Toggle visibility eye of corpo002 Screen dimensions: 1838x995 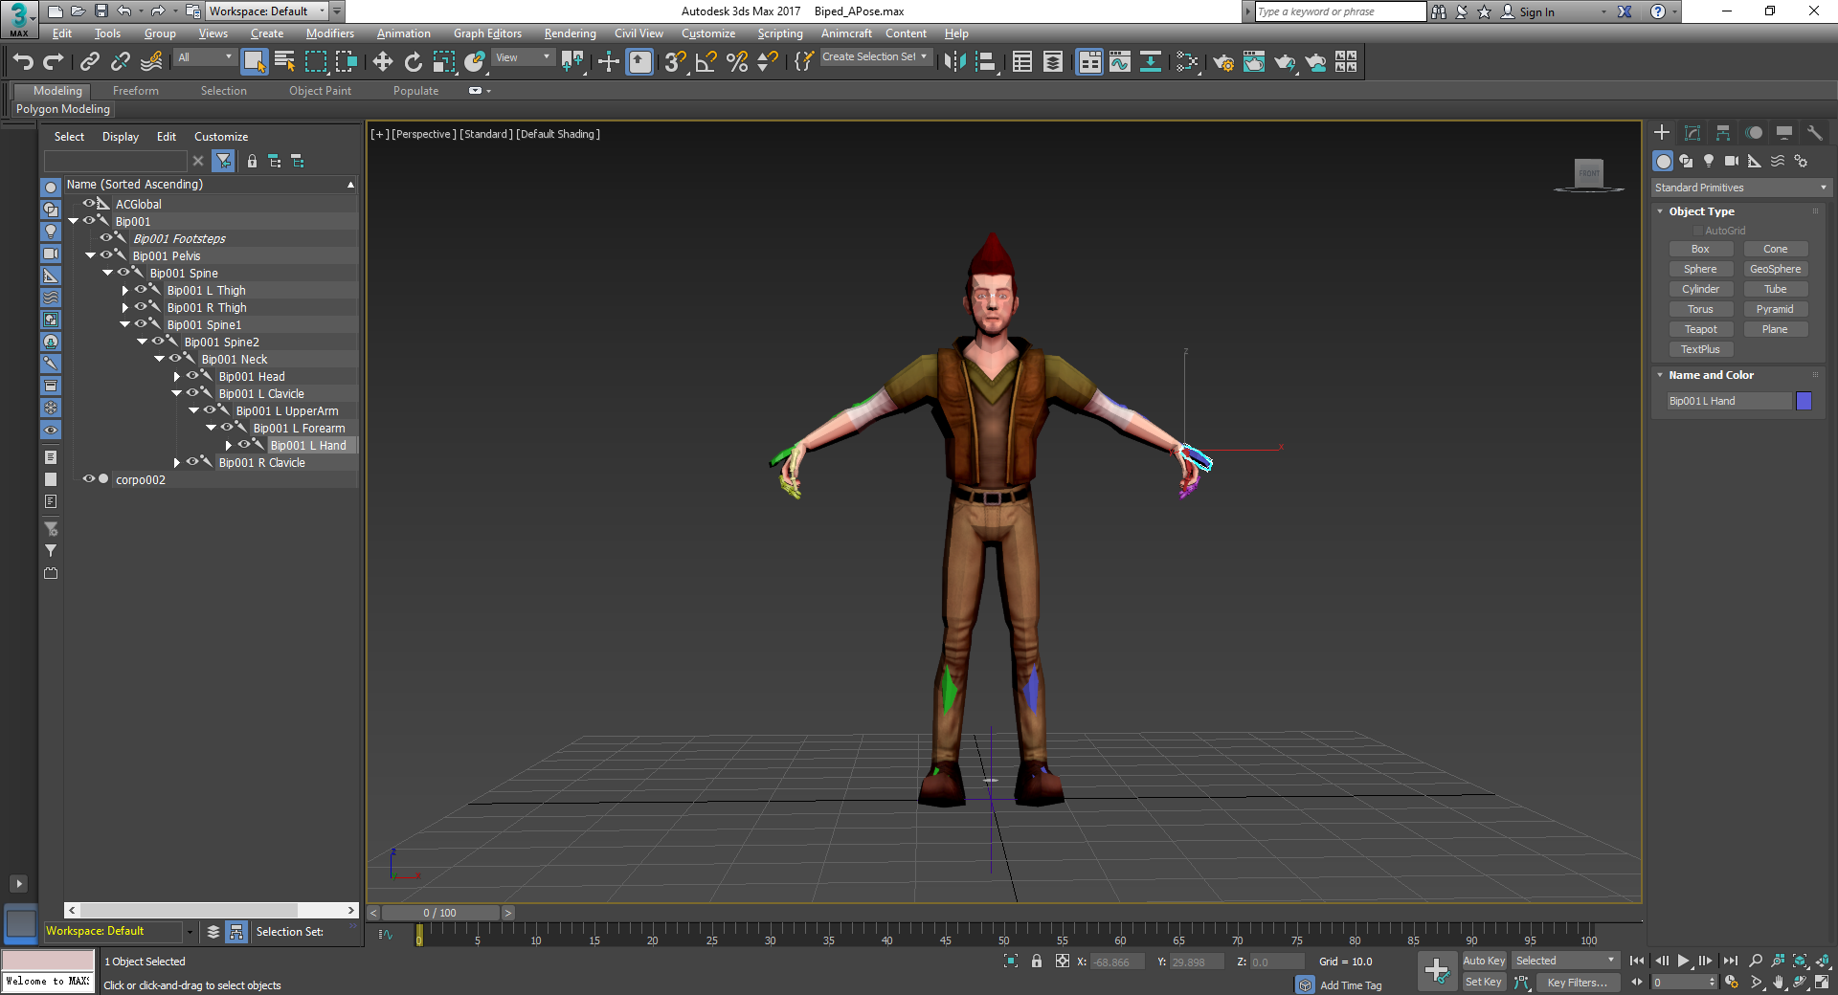[89, 479]
